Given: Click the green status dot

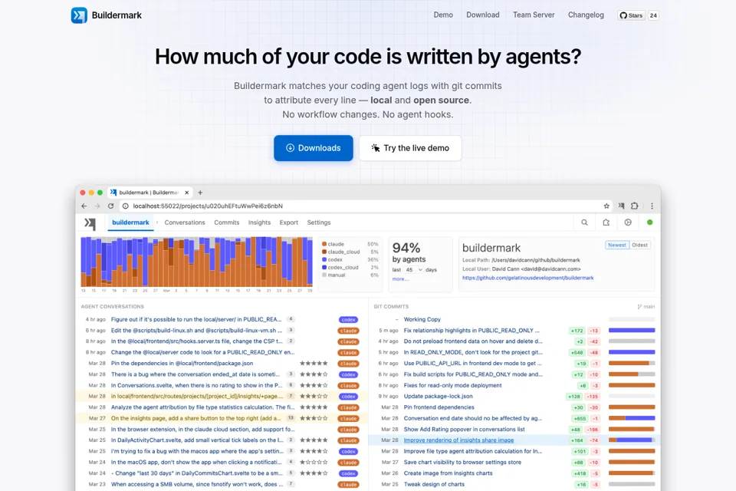Looking at the screenshot, I should (x=649, y=222).
